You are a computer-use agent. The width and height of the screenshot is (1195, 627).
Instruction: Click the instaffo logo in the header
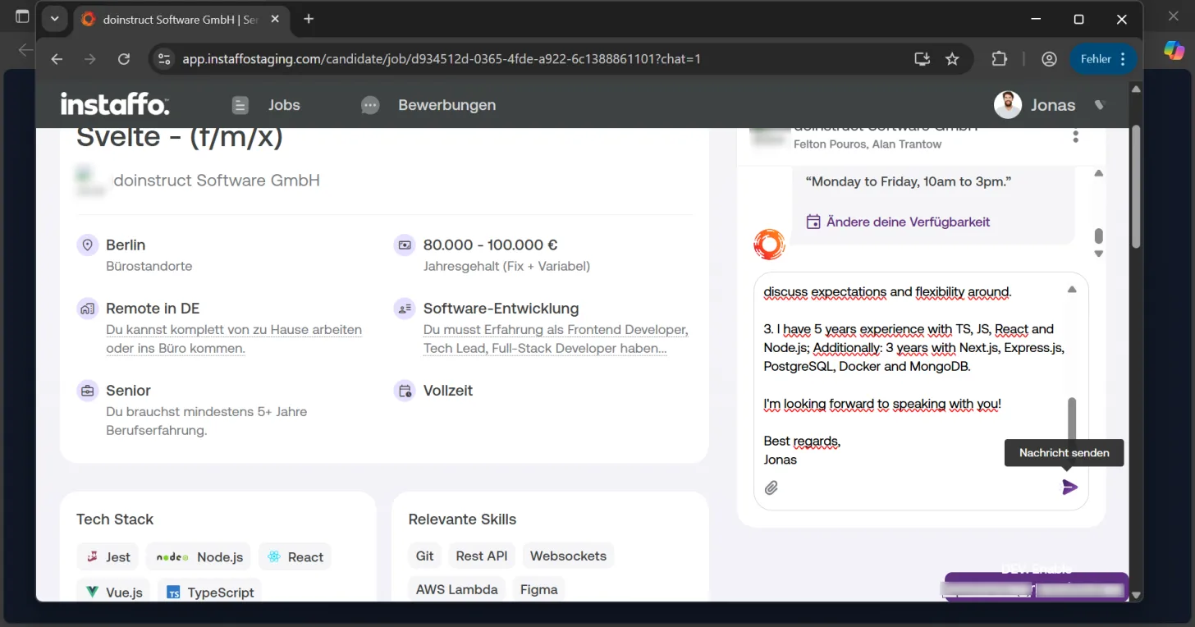coord(115,104)
